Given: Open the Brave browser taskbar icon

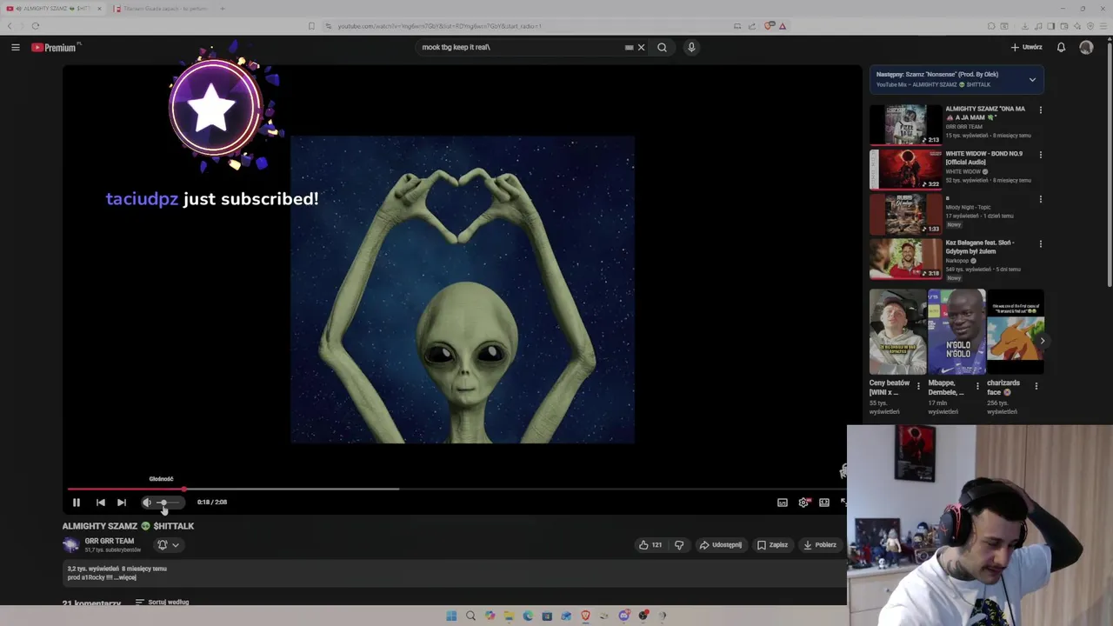Looking at the screenshot, I should click(x=585, y=616).
